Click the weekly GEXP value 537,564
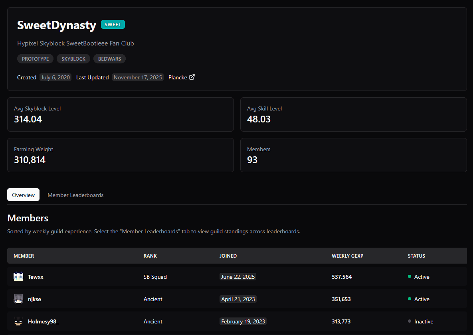473x335 pixels. (x=342, y=277)
